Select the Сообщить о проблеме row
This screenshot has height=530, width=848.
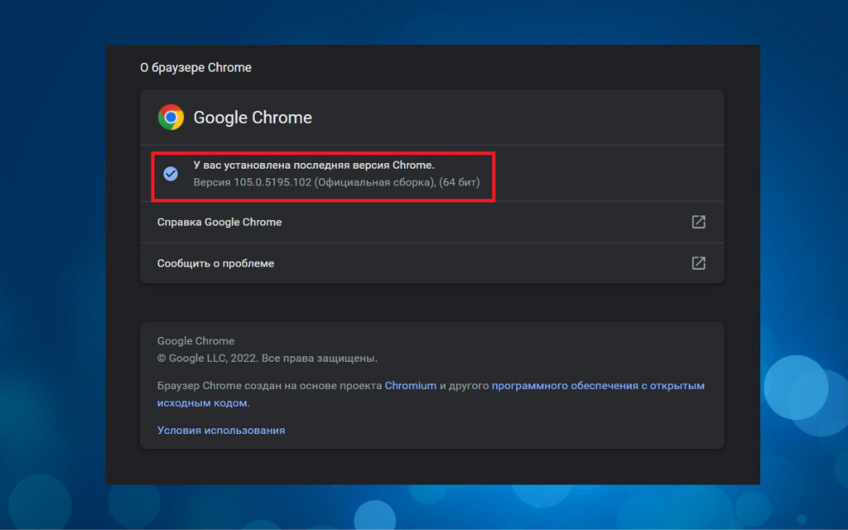215,263
